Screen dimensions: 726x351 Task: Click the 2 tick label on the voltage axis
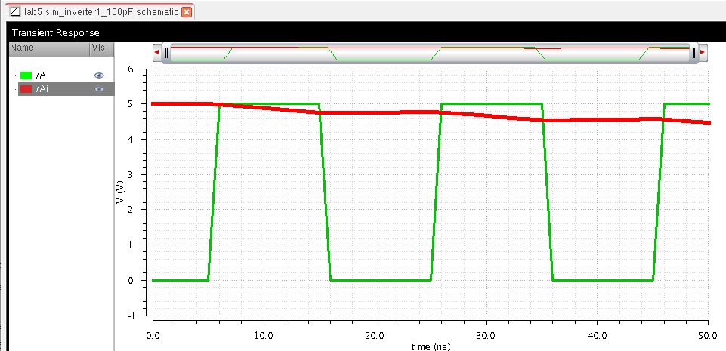click(x=131, y=210)
